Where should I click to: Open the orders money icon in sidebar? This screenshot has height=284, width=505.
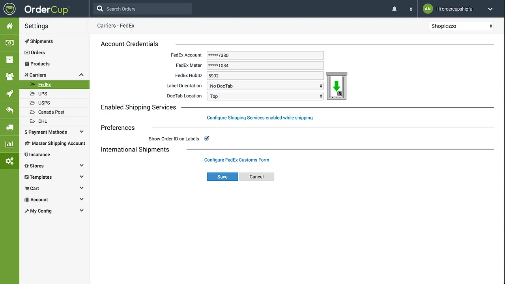coord(9,43)
